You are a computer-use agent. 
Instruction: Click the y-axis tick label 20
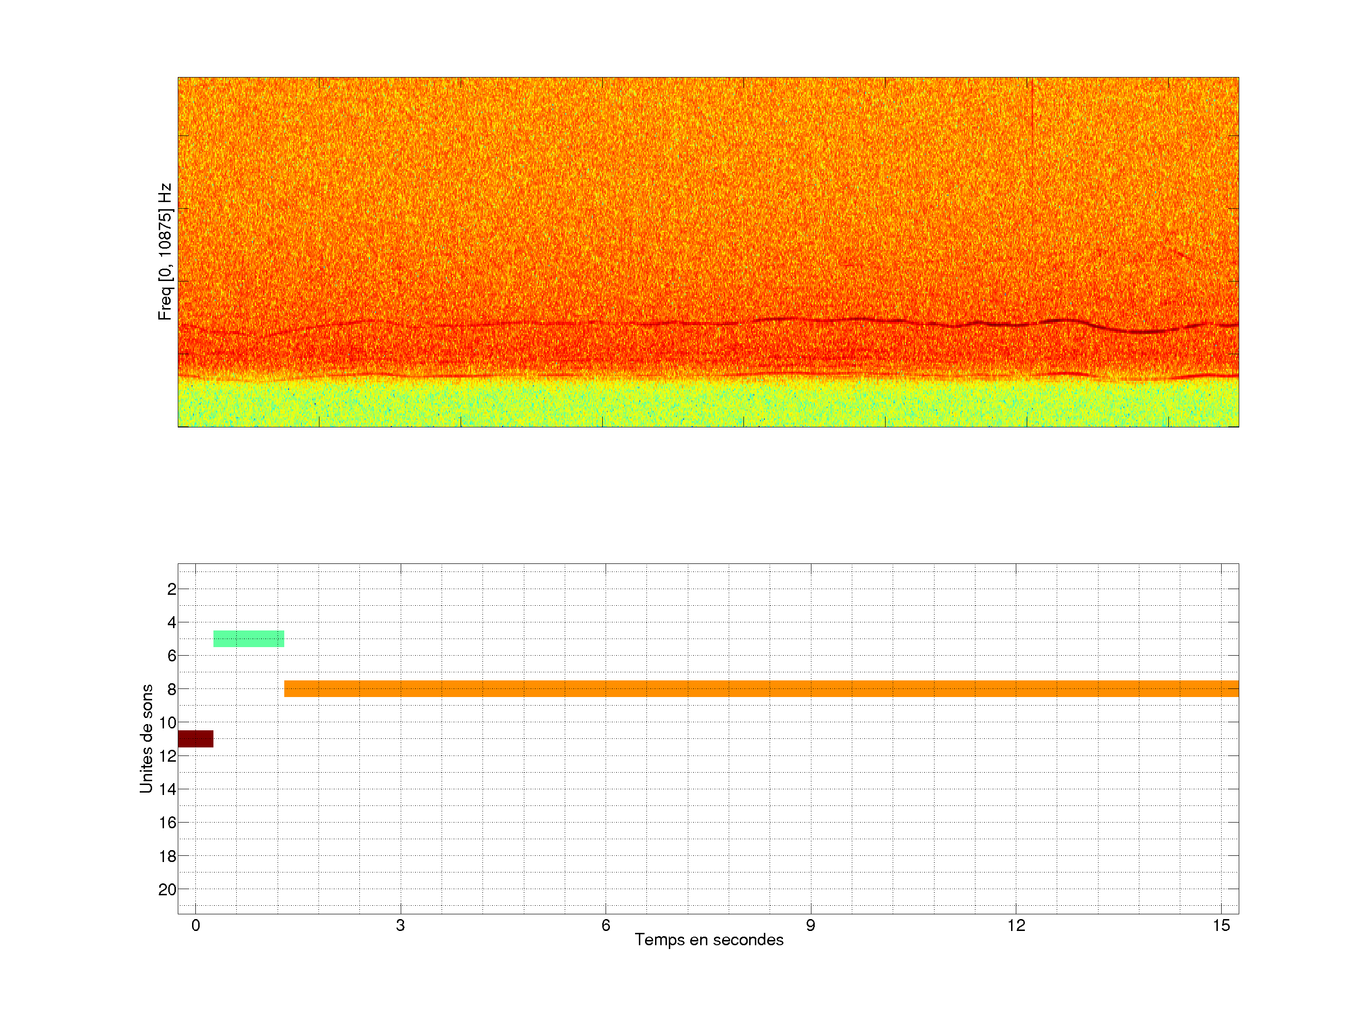coord(168,890)
